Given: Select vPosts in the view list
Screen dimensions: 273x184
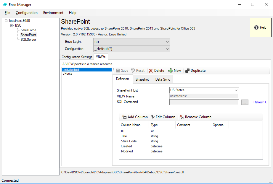Looking at the screenshot, I should (67, 74).
